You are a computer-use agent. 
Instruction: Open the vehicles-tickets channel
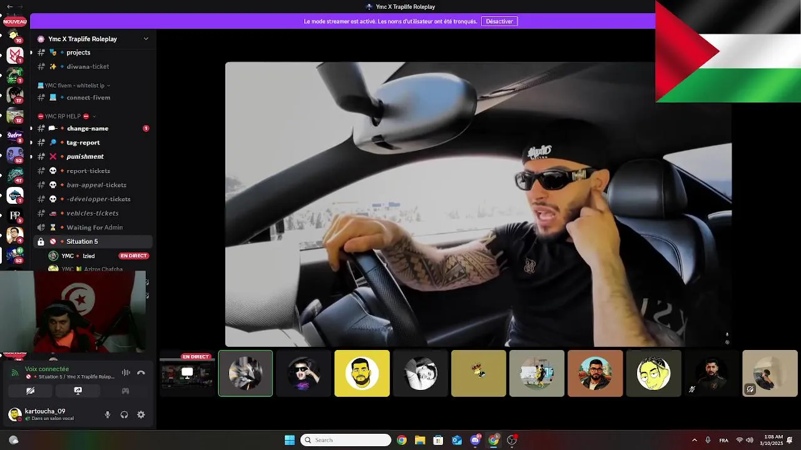click(x=94, y=213)
